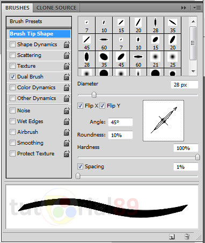Toggle the lock icon beside Protect Texture
This screenshot has height=243, width=205.
(x=67, y=154)
